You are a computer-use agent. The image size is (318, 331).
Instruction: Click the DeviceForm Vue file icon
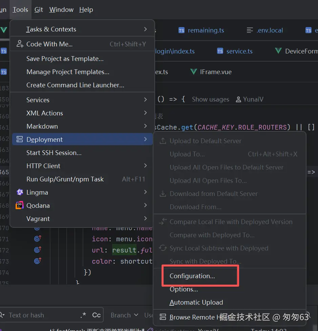[x=278, y=51]
